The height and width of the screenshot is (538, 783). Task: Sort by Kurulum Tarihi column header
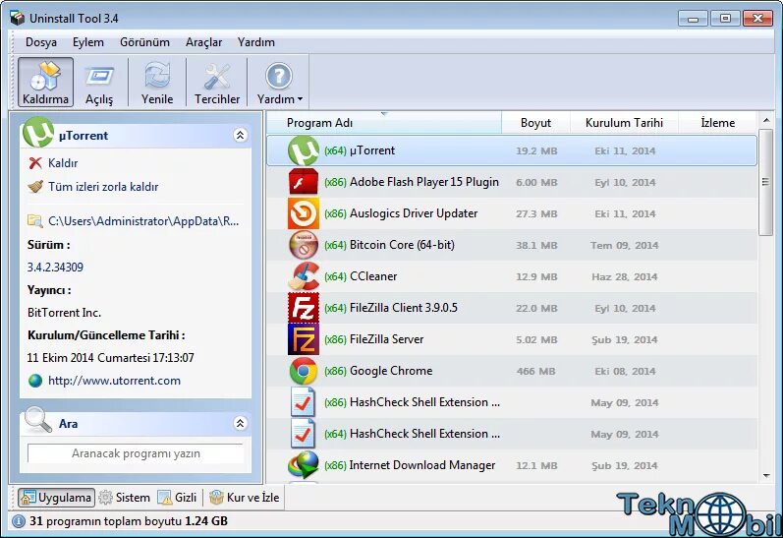coord(624,123)
